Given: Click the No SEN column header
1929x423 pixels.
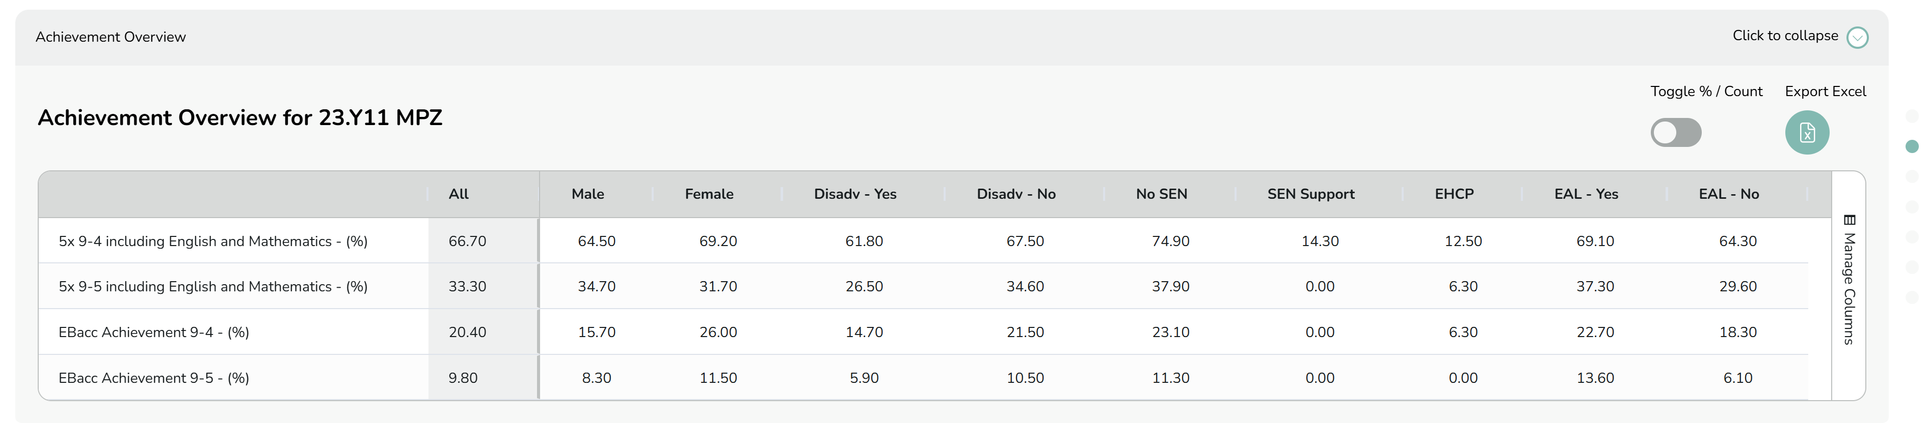Looking at the screenshot, I should pos(1162,194).
